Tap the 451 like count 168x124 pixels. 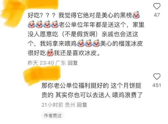(157, 85)
